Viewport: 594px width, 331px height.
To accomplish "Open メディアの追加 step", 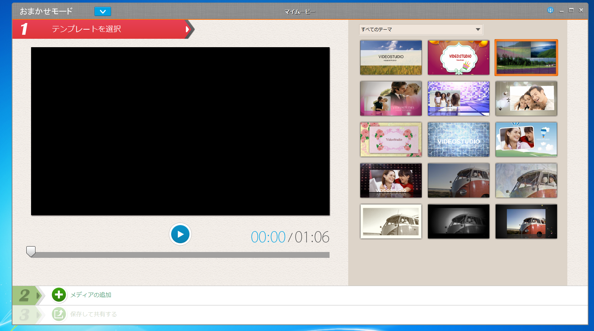I will tap(91, 295).
